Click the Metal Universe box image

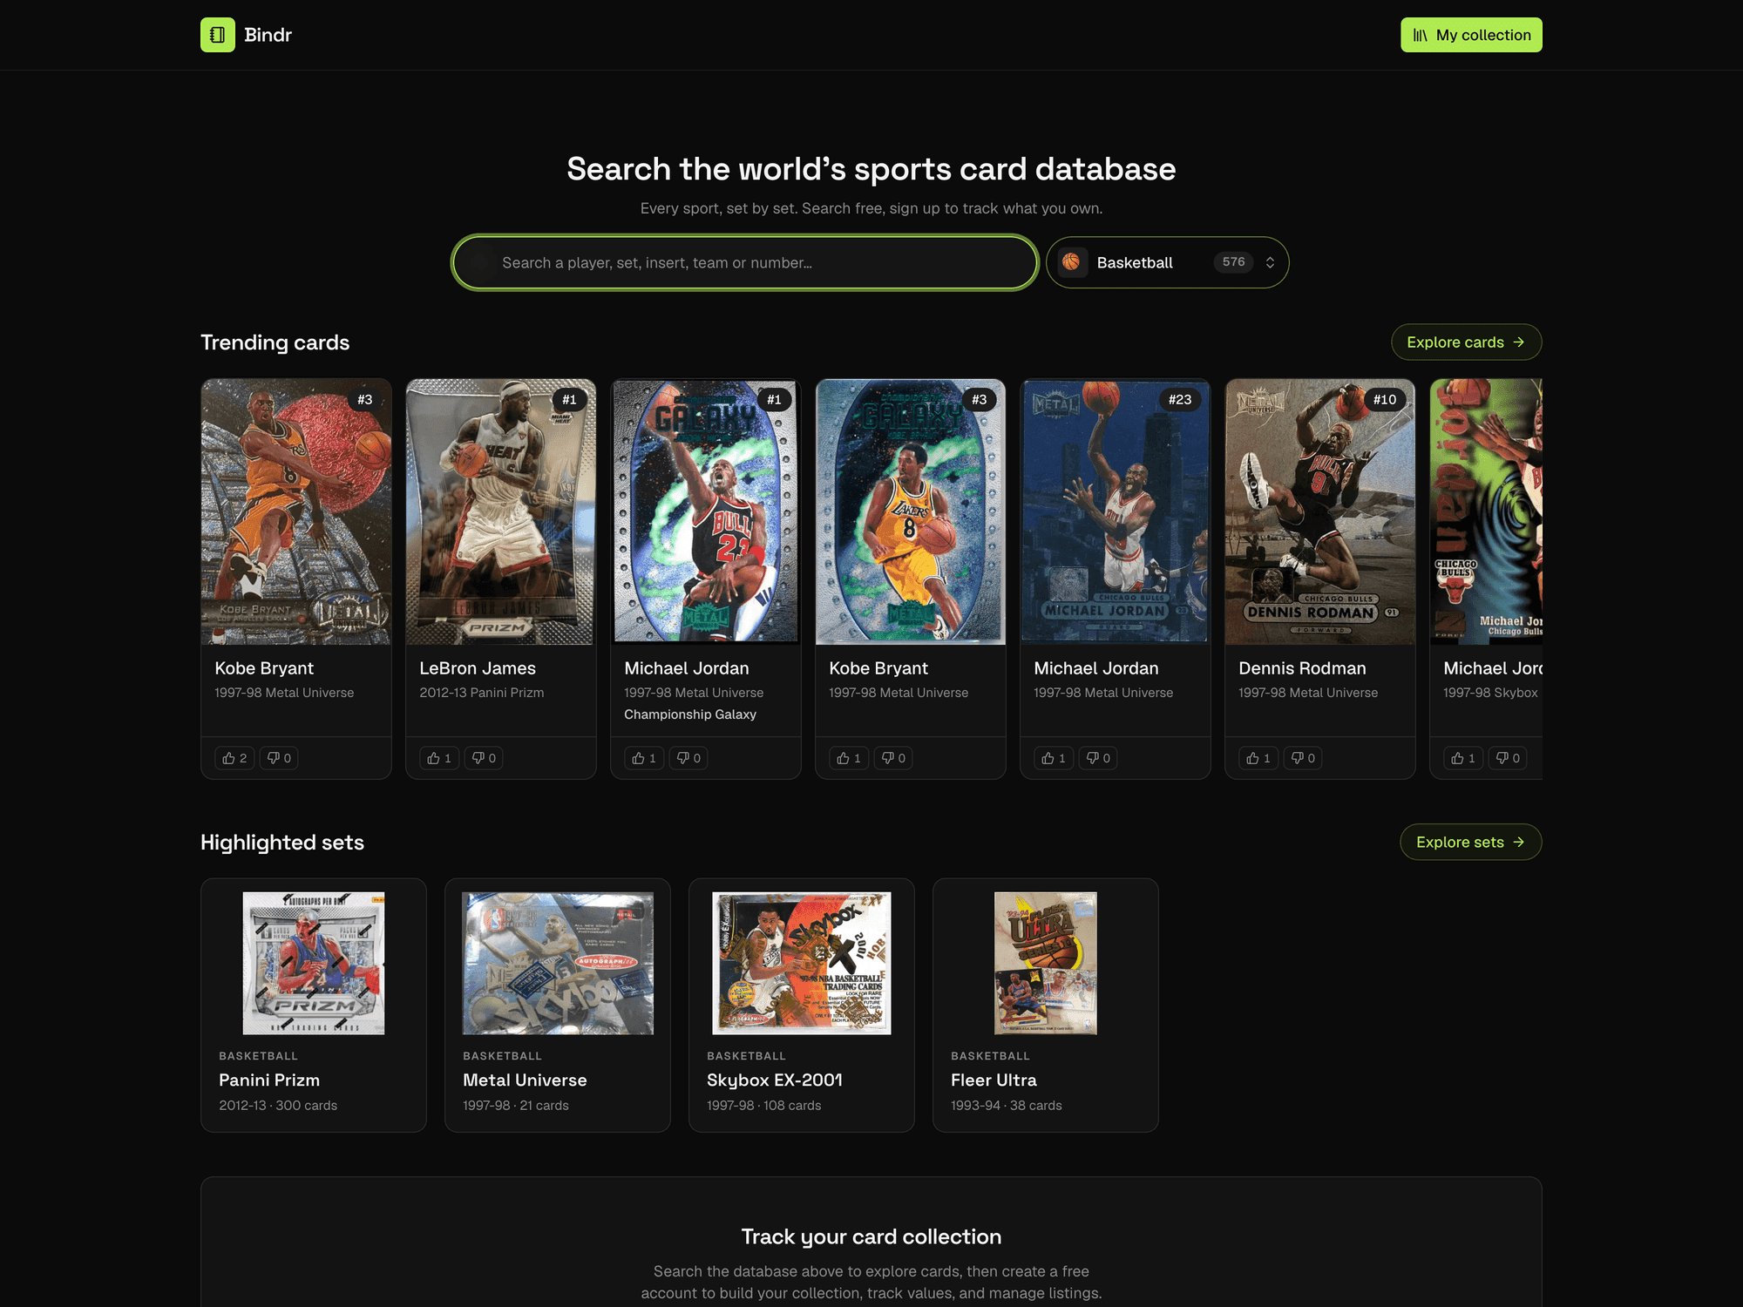click(558, 964)
